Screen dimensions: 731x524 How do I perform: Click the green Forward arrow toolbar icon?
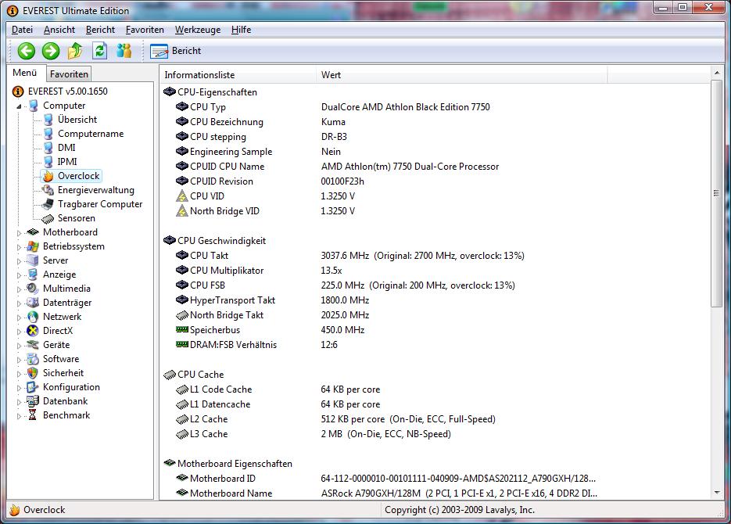click(51, 51)
